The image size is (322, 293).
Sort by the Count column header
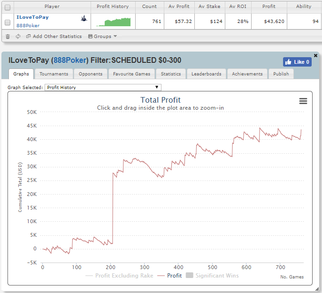click(x=149, y=7)
